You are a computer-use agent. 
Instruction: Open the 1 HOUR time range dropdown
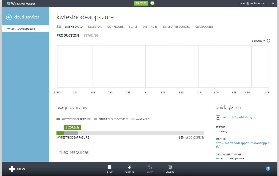point(258,41)
